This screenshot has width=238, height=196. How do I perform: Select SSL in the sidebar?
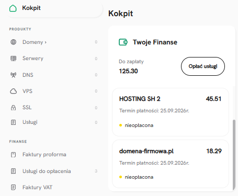click(27, 107)
